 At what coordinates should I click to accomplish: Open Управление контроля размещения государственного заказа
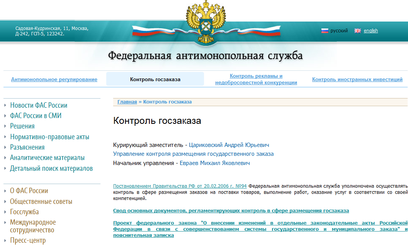click(x=193, y=154)
